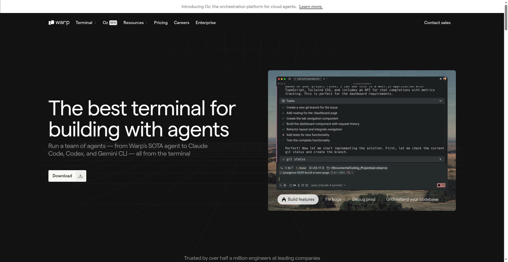Click the Warp logo in the navbar

(x=59, y=22)
